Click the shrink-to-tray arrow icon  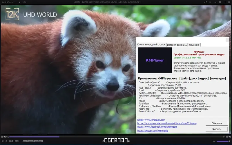pos(210,2)
